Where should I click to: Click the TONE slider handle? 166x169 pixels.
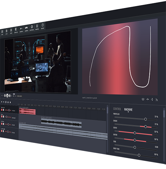[x=135, y=147]
